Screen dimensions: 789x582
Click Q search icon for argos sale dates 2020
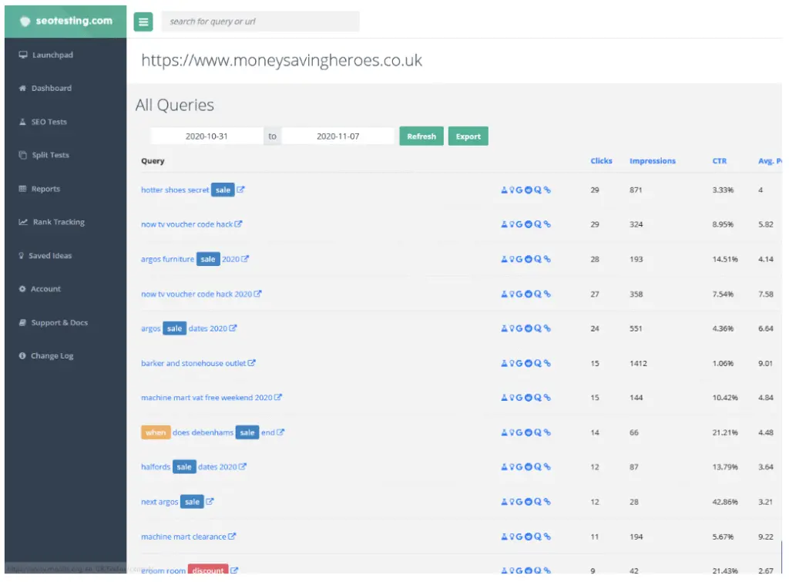pos(538,328)
